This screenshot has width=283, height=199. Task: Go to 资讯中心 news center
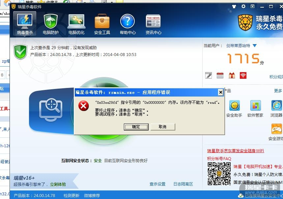tap(153, 24)
